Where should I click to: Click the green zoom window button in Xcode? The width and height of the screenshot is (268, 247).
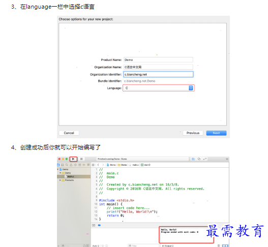67,159
